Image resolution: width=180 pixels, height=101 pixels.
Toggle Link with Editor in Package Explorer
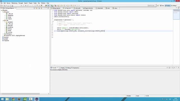click(x=36, y=8)
